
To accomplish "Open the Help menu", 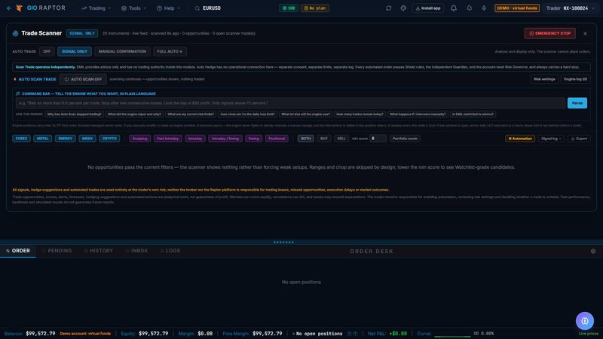I will [x=168, y=8].
